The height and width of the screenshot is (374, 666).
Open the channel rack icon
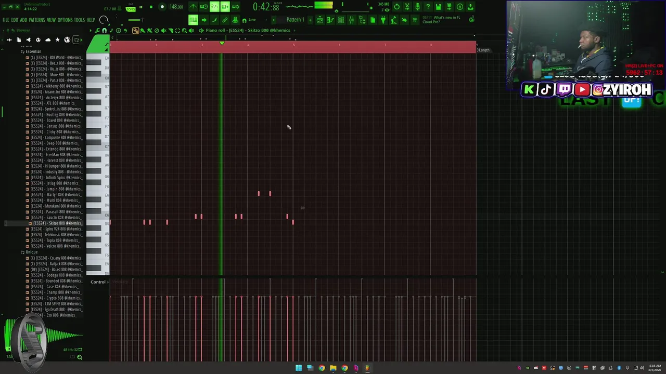(341, 20)
